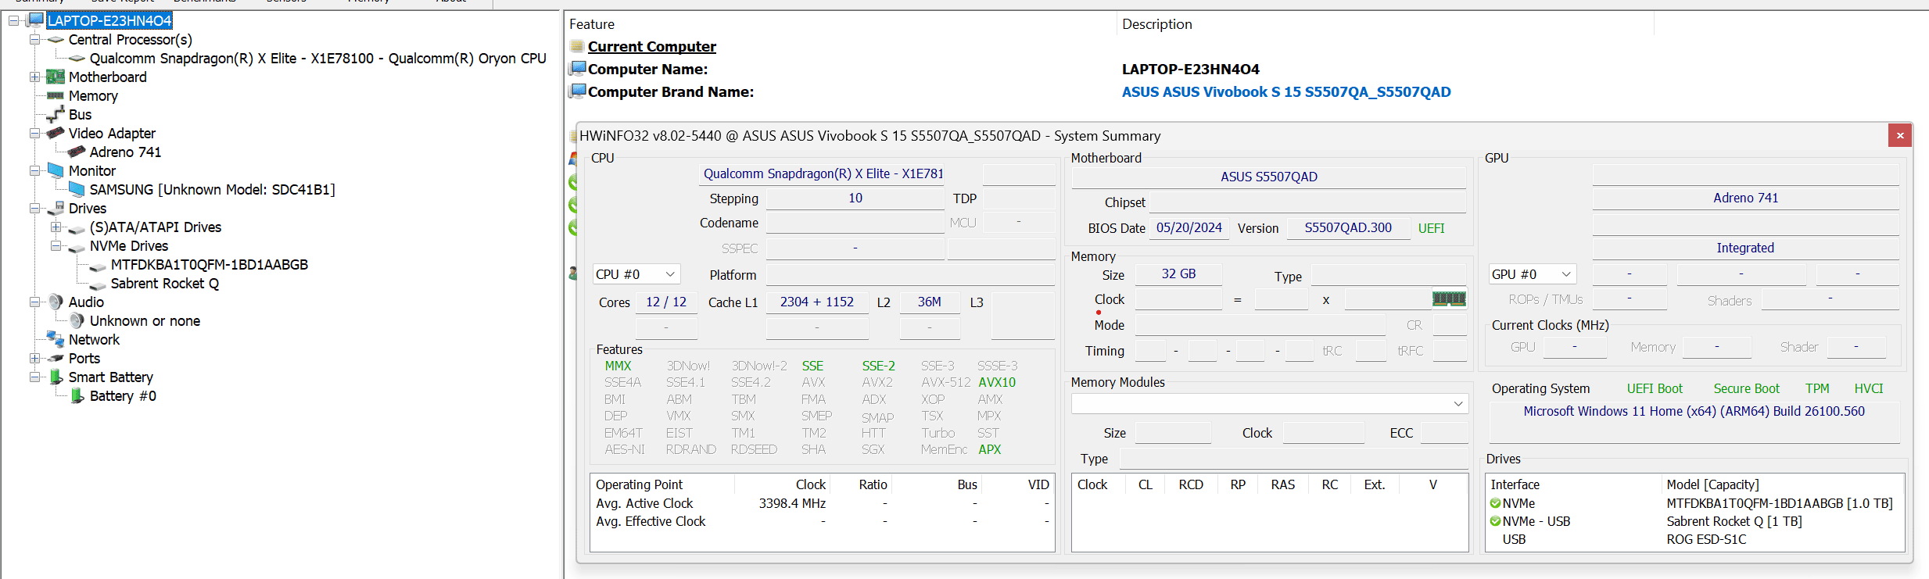Click the NVMe Drives icon
Image resolution: width=1929 pixels, height=579 pixels.
pyautogui.click(x=77, y=247)
